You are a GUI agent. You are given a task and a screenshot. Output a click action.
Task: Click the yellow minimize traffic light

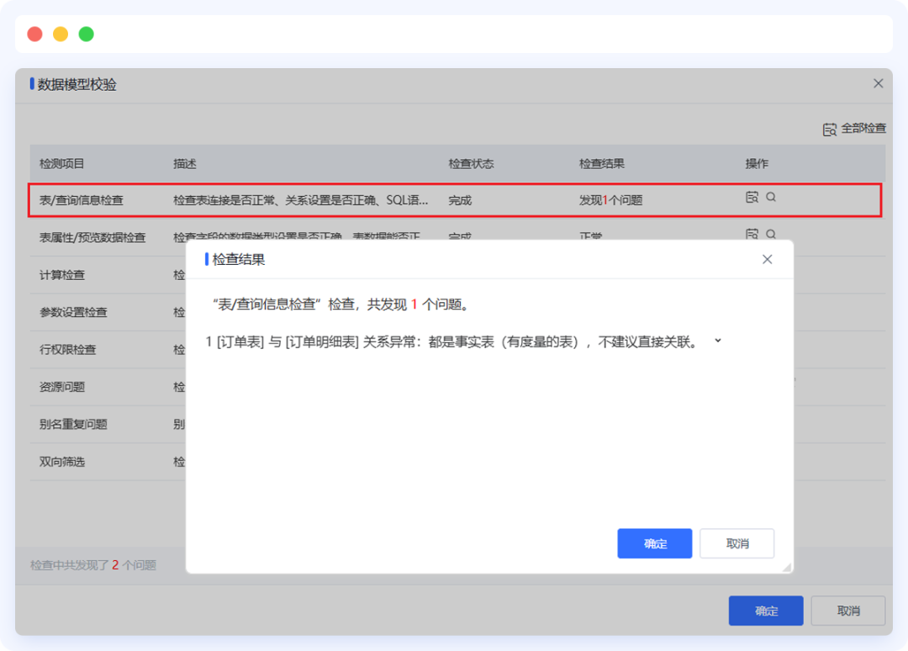(x=60, y=34)
